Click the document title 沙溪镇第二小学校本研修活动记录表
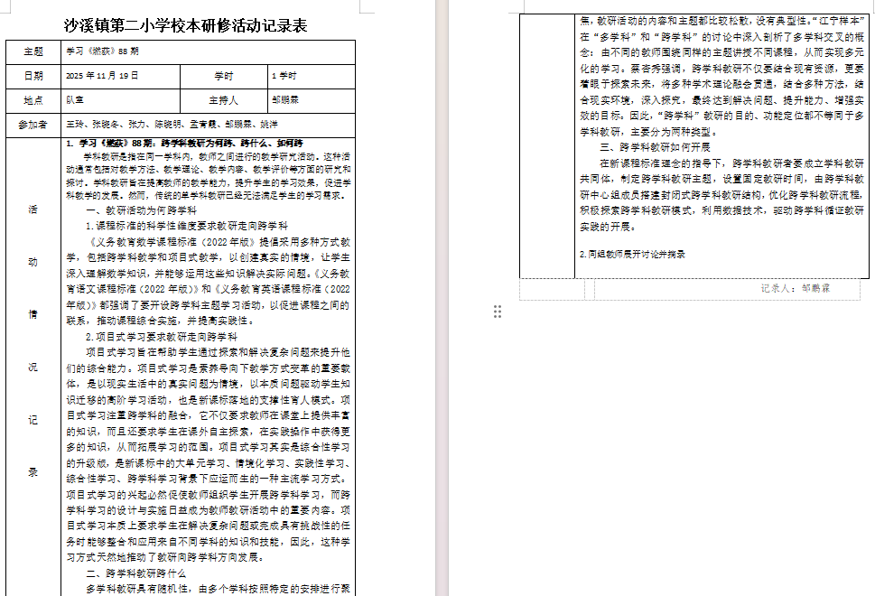875x596 pixels. click(186, 25)
